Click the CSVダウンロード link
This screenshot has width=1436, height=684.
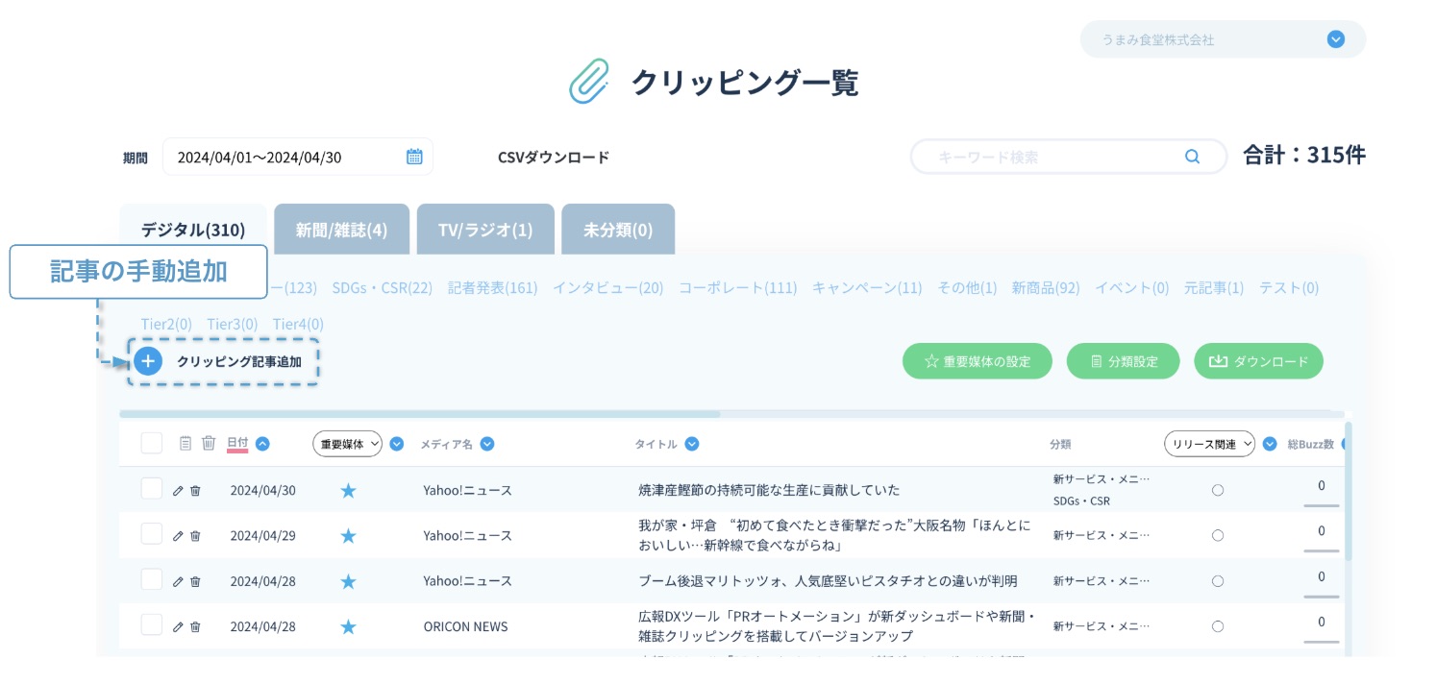(x=553, y=157)
